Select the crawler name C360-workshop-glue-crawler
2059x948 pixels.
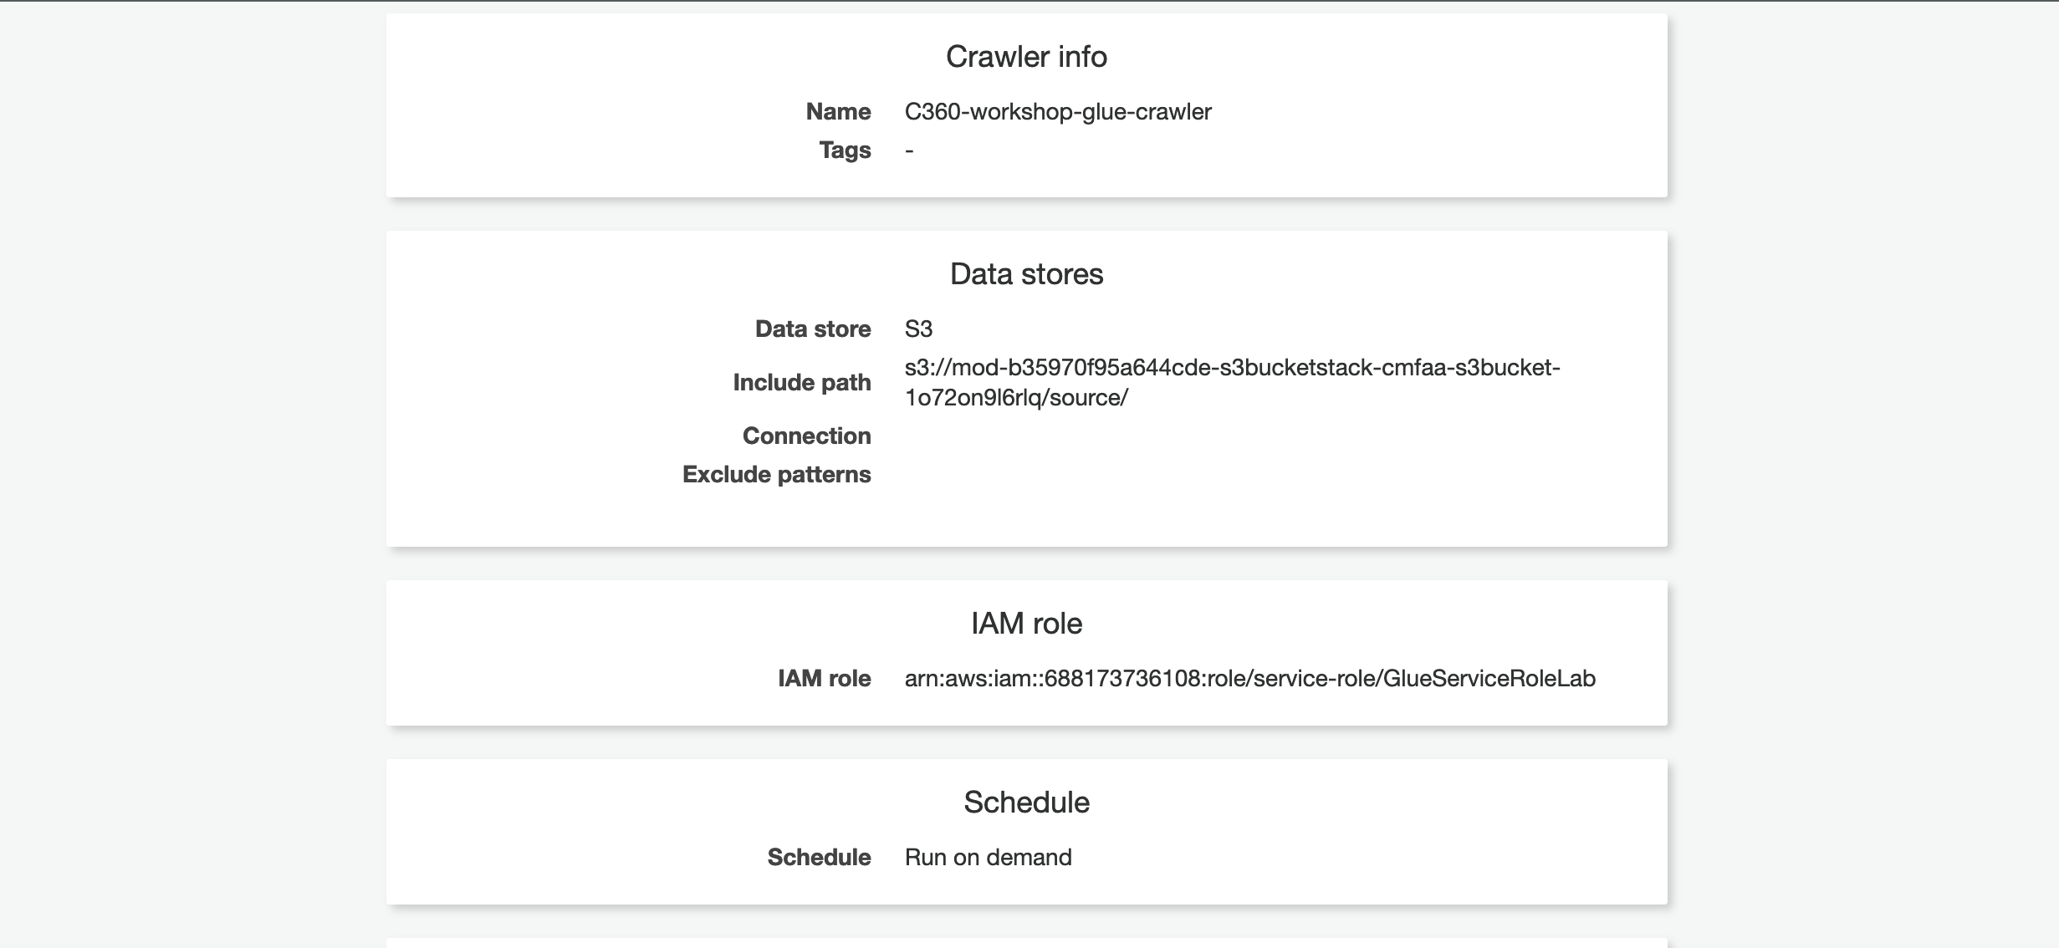[1057, 111]
